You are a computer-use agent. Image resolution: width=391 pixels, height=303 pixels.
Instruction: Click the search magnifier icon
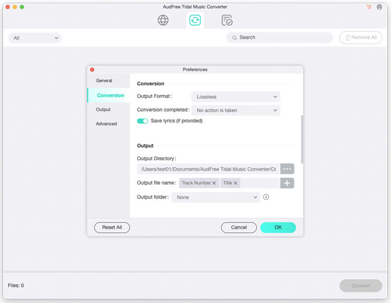click(x=234, y=38)
